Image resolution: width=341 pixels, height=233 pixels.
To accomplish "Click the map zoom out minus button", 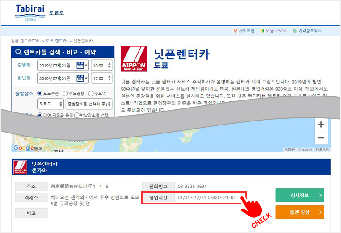I will pyautogui.click(x=320, y=138).
